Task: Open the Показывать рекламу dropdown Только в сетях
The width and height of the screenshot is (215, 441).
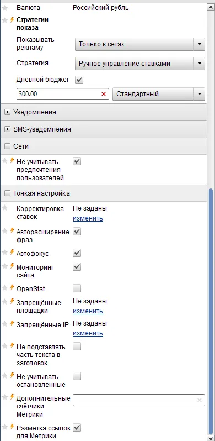Action: point(140,44)
